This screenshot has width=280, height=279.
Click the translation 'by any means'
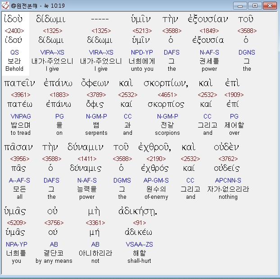click(x=54, y=261)
